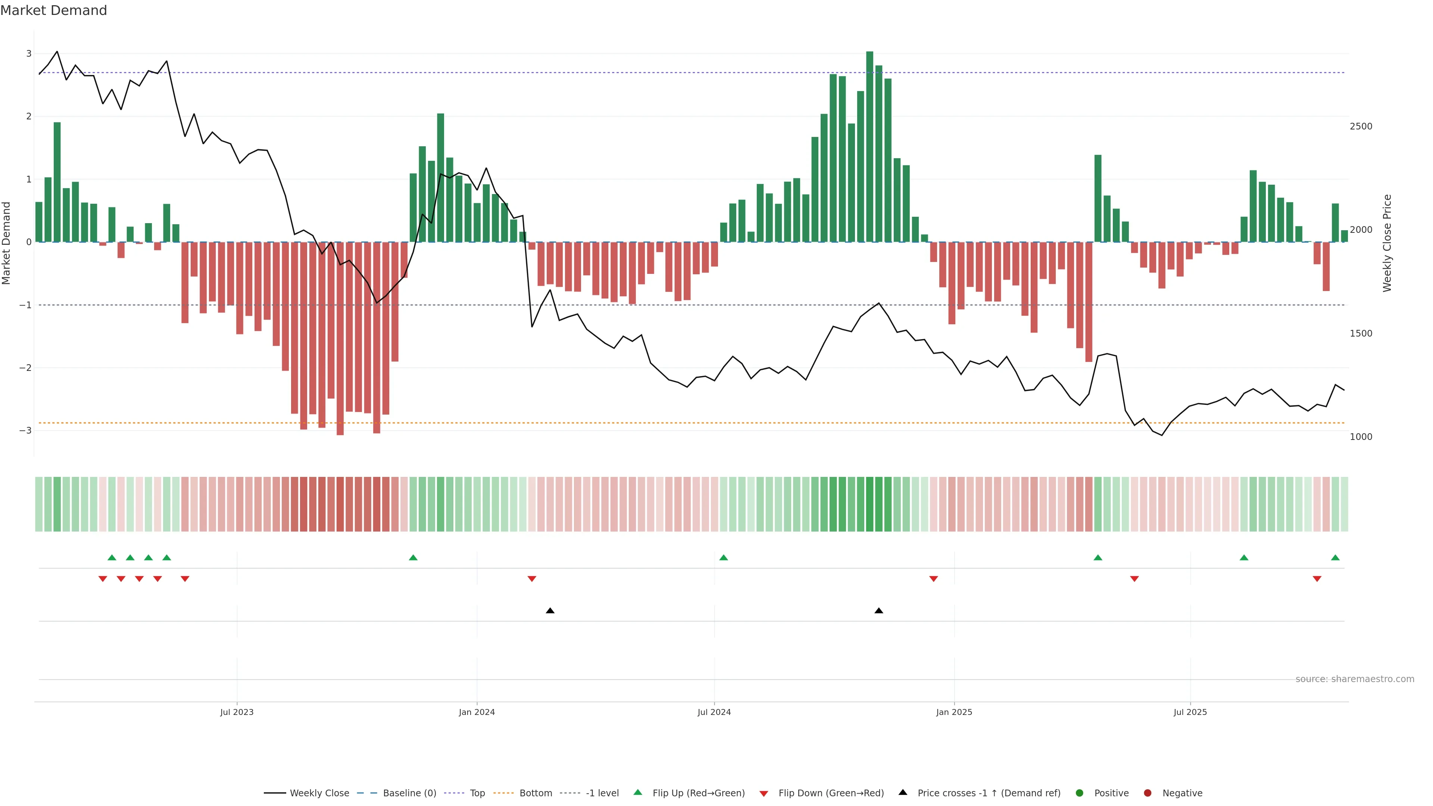Screen dimensions: 1433x806
Task: Toggle the Top dotted line legend entry
Action: [x=477, y=793]
